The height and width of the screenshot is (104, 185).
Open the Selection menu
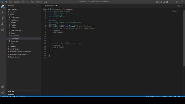coord(17,2)
